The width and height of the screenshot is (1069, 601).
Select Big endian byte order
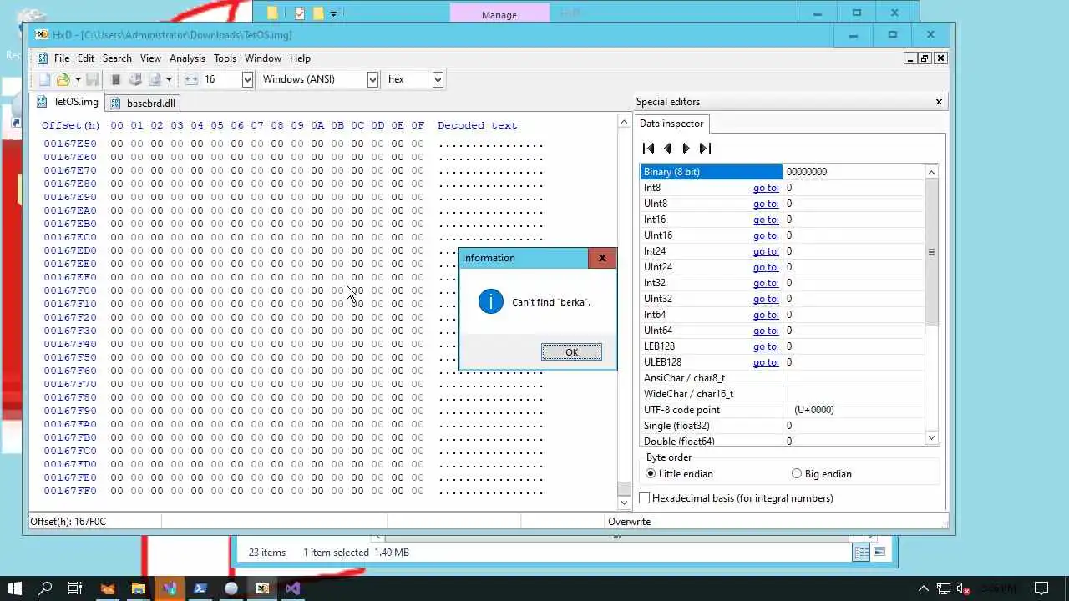(797, 473)
